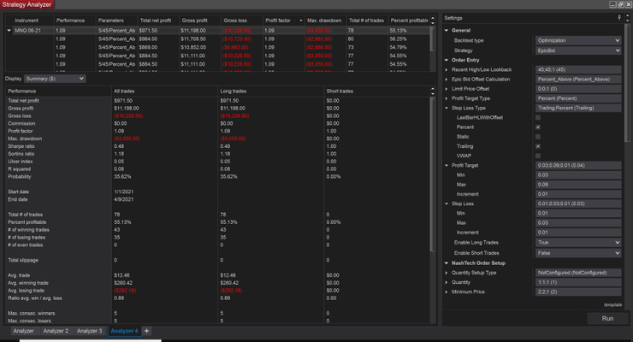Click the pin icon in Settings header
Screen dimensions: 633x342
(x=618, y=16)
